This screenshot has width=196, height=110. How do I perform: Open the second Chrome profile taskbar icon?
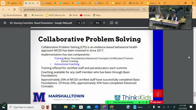(112, 107)
